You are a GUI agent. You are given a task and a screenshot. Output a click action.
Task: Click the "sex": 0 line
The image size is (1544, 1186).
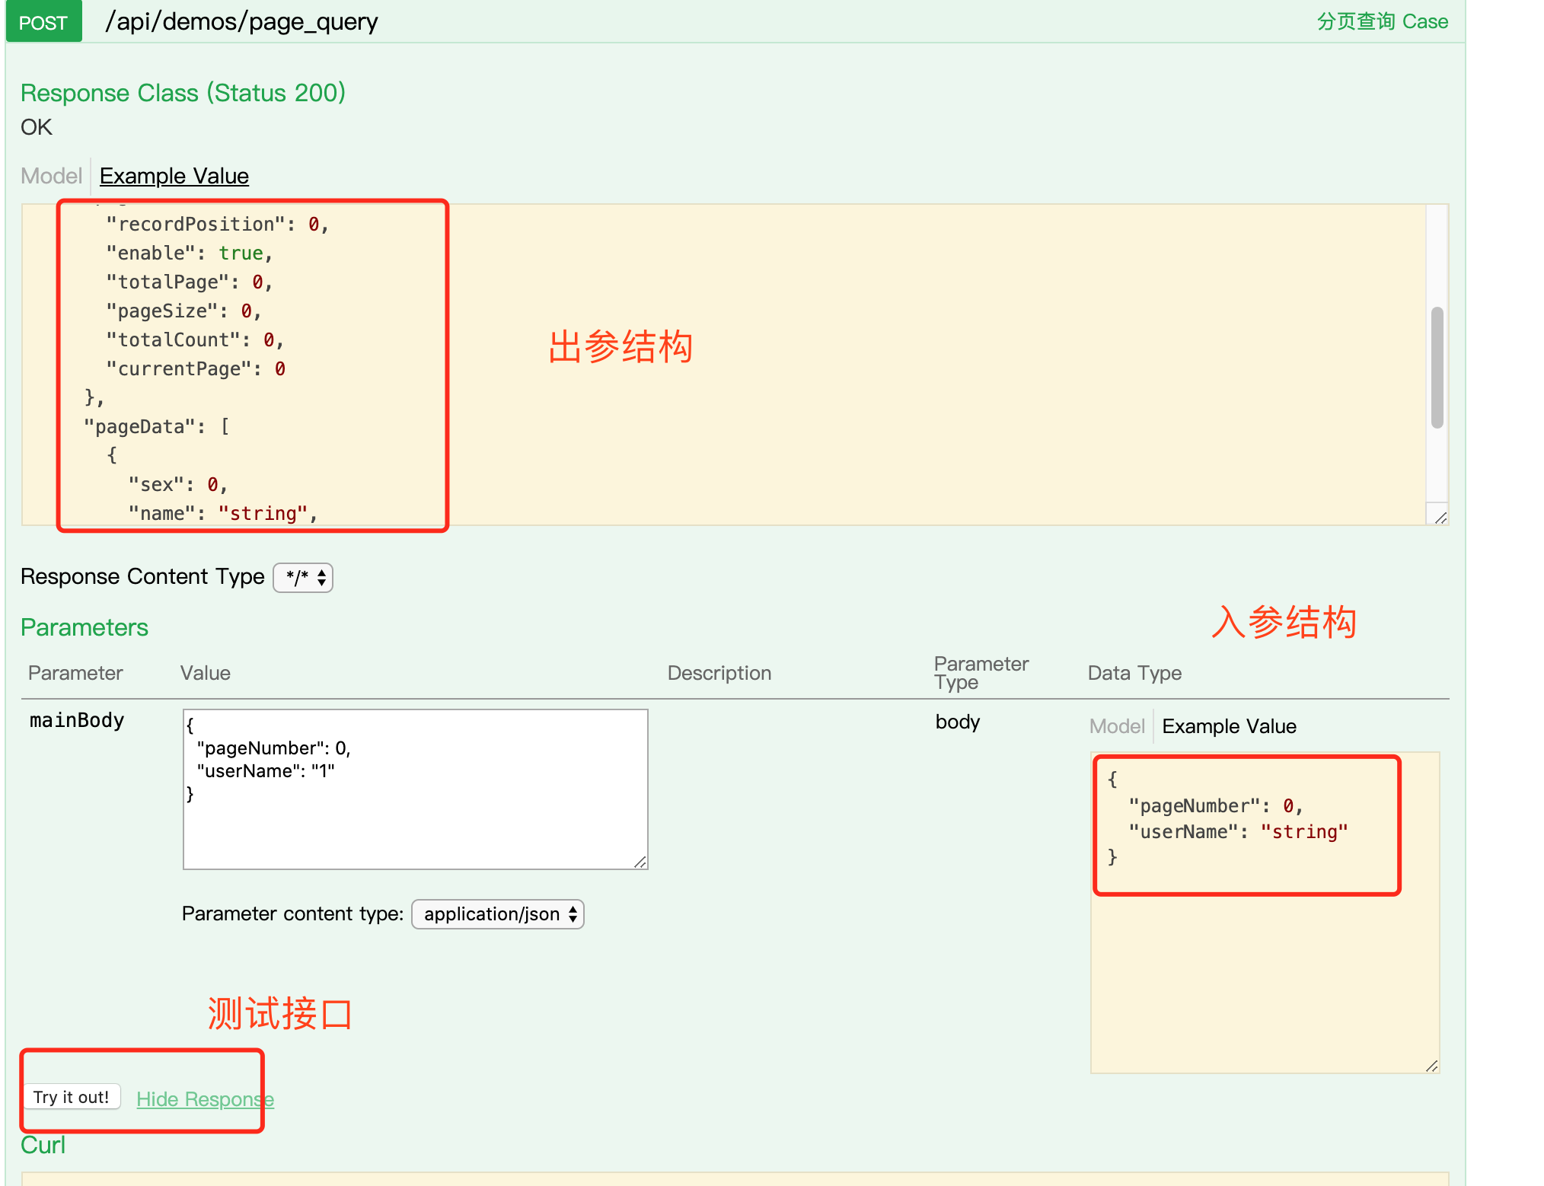click(x=178, y=484)
